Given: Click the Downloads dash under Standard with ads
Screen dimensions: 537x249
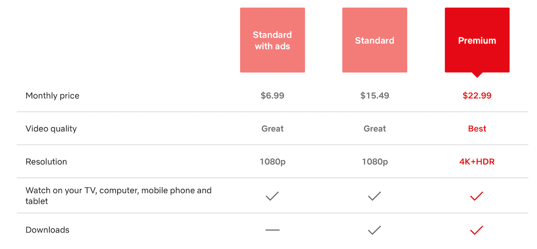Looking at the screenshot, I should [273, 230].
